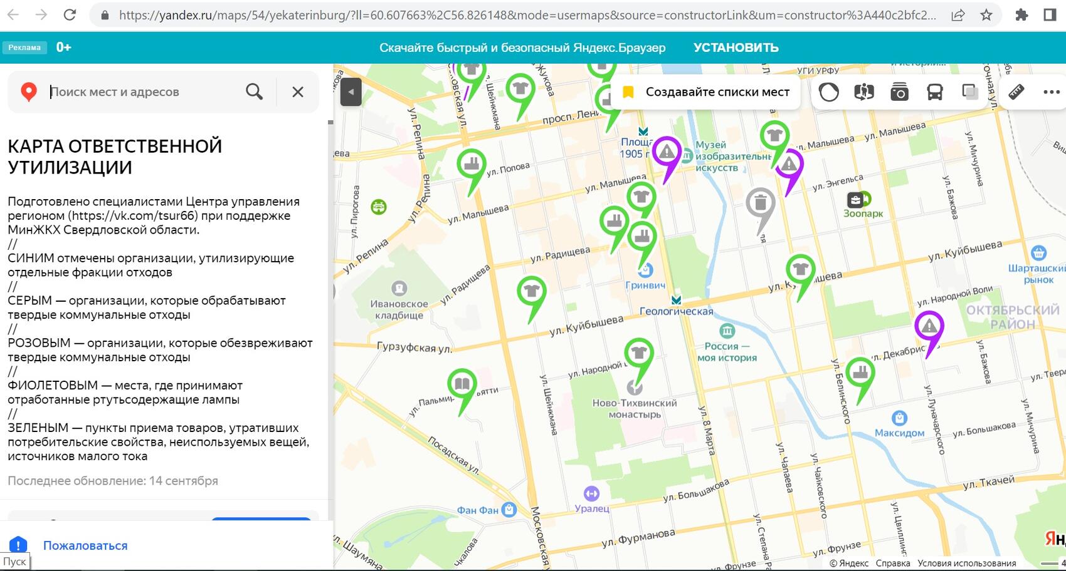Clear the search field with X
Viewport: 1066px width, 571px height.
coord(298,92)
